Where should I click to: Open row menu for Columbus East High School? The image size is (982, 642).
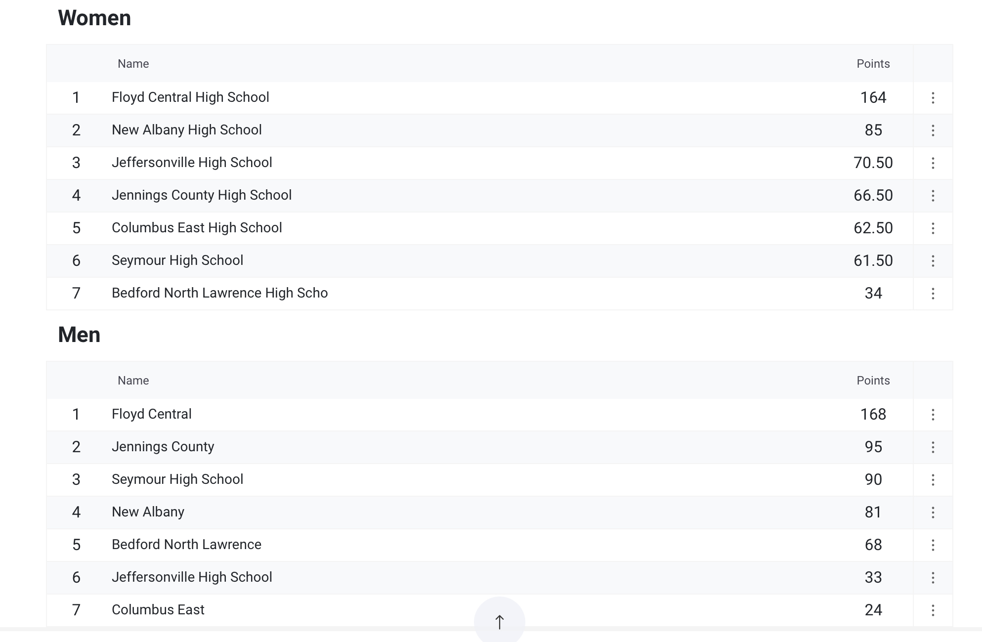click(933, 228)
